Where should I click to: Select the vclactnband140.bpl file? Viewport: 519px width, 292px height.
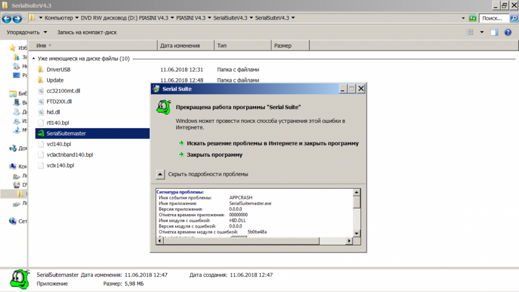pos(70,155)
